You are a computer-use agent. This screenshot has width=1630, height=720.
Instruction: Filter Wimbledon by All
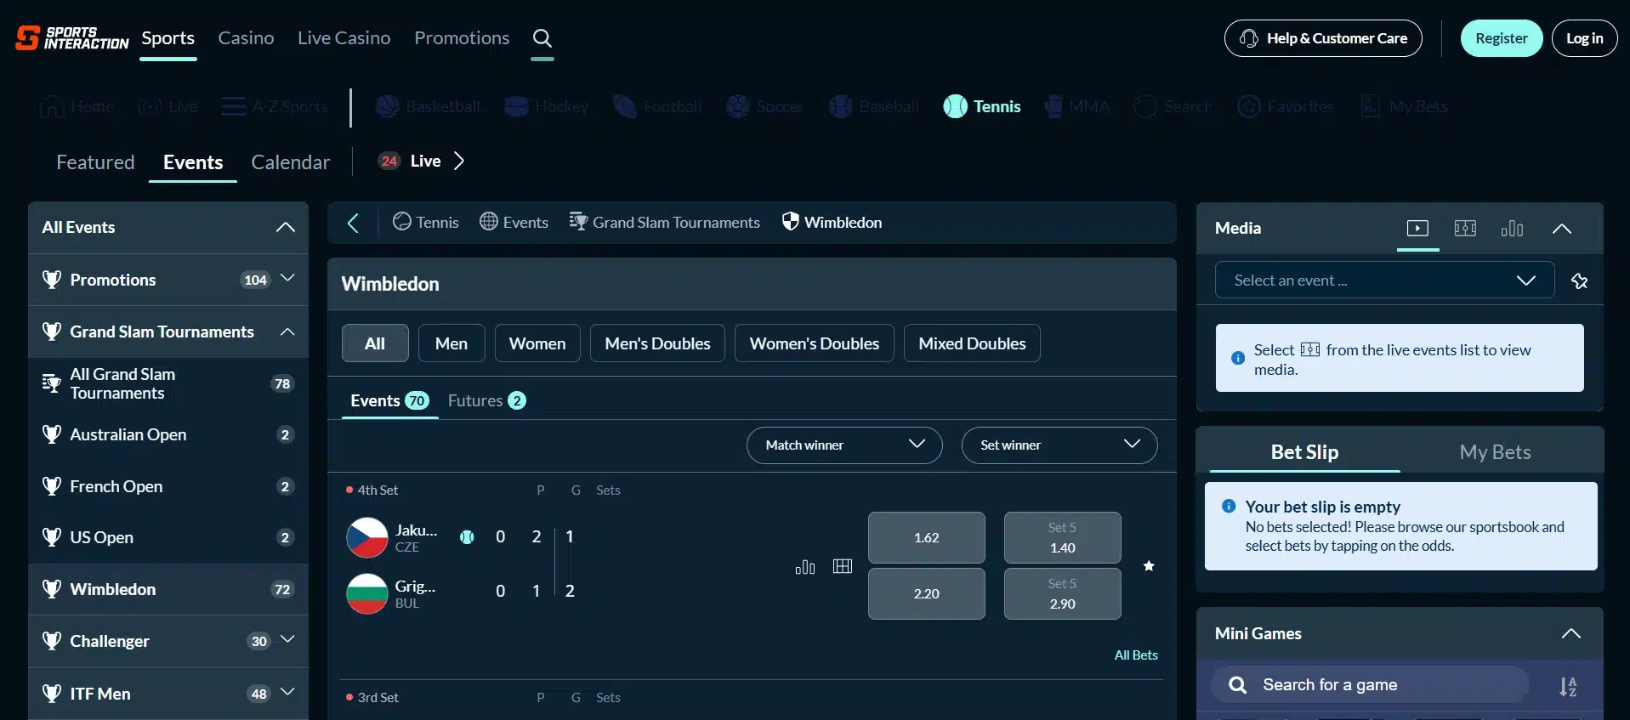pyautogui.click(x=375, y=343)
